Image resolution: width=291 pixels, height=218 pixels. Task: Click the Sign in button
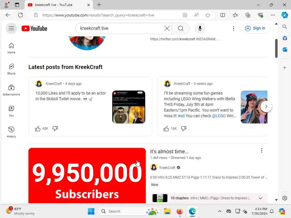coord(255,28)
